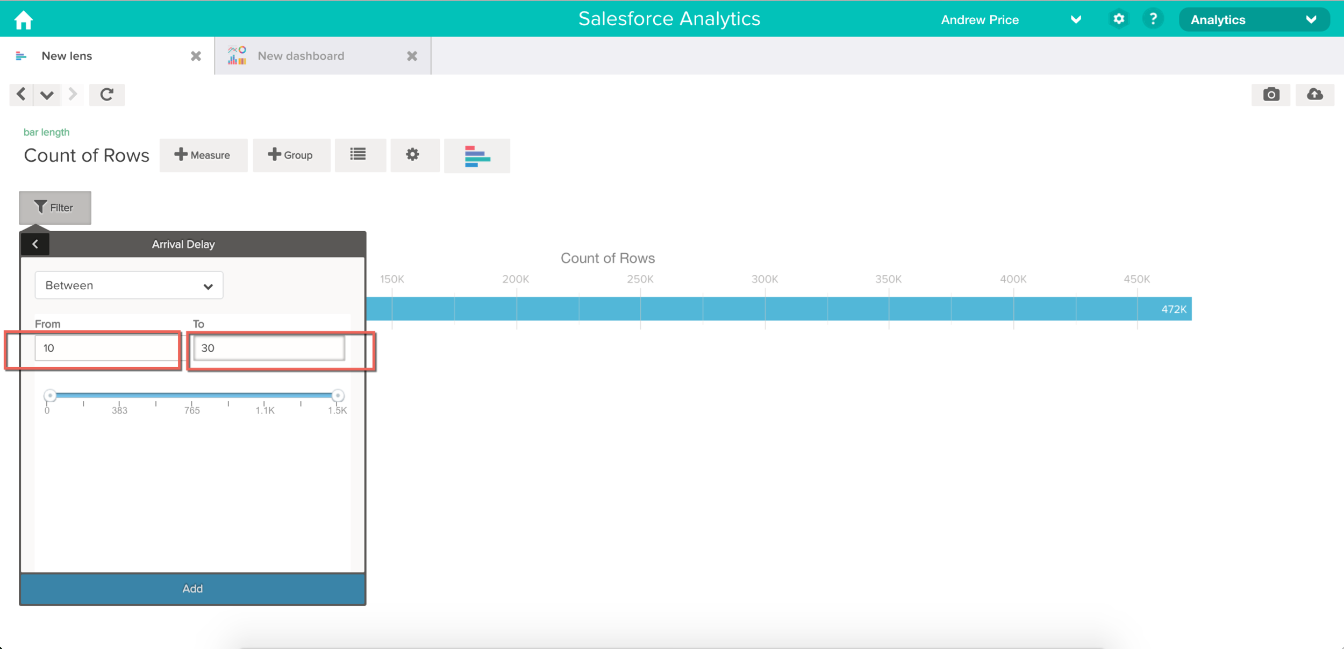Add a new Measure

pyautogui.click(x=203, y=155)
